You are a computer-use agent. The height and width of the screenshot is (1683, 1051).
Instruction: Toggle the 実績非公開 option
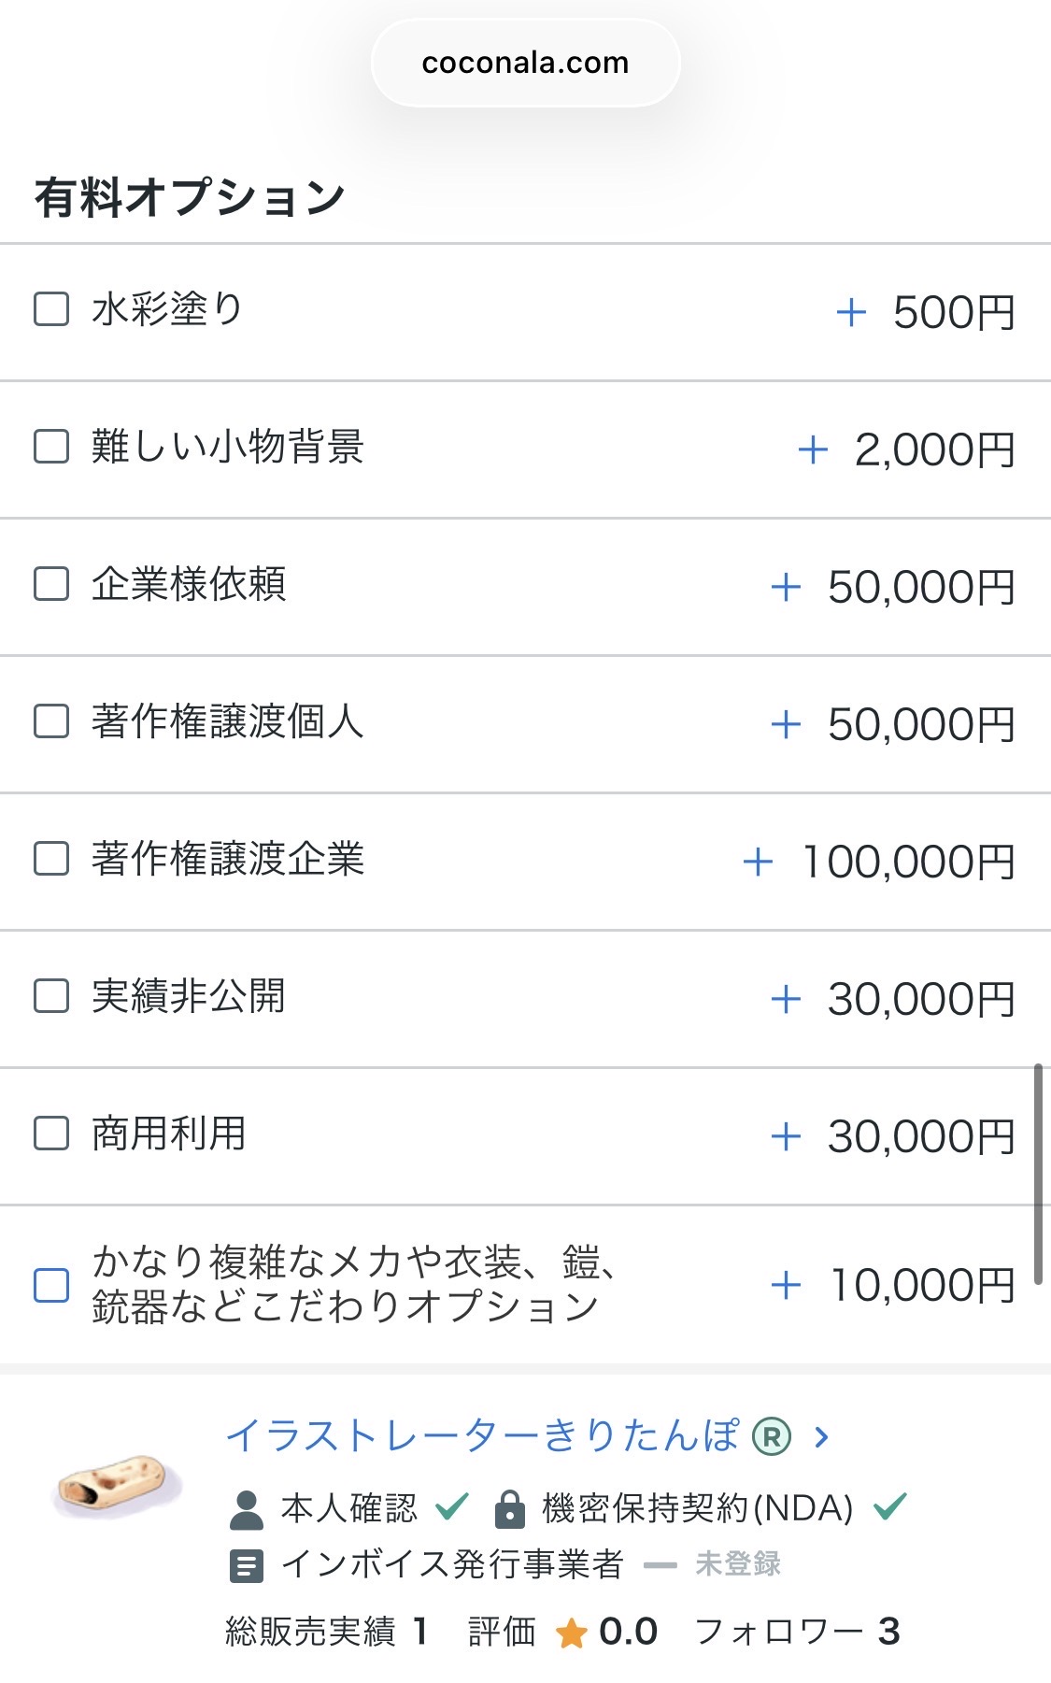tap(51, 996)
